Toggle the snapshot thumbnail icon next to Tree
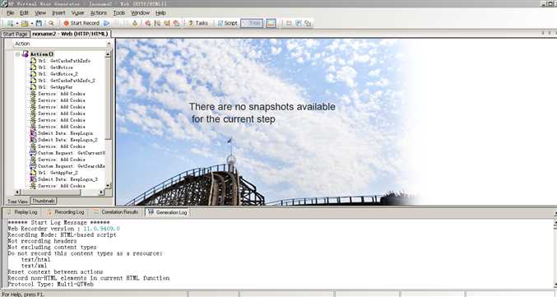The height and width of the screenshot is (297, 557). click(x=271, y=23)
